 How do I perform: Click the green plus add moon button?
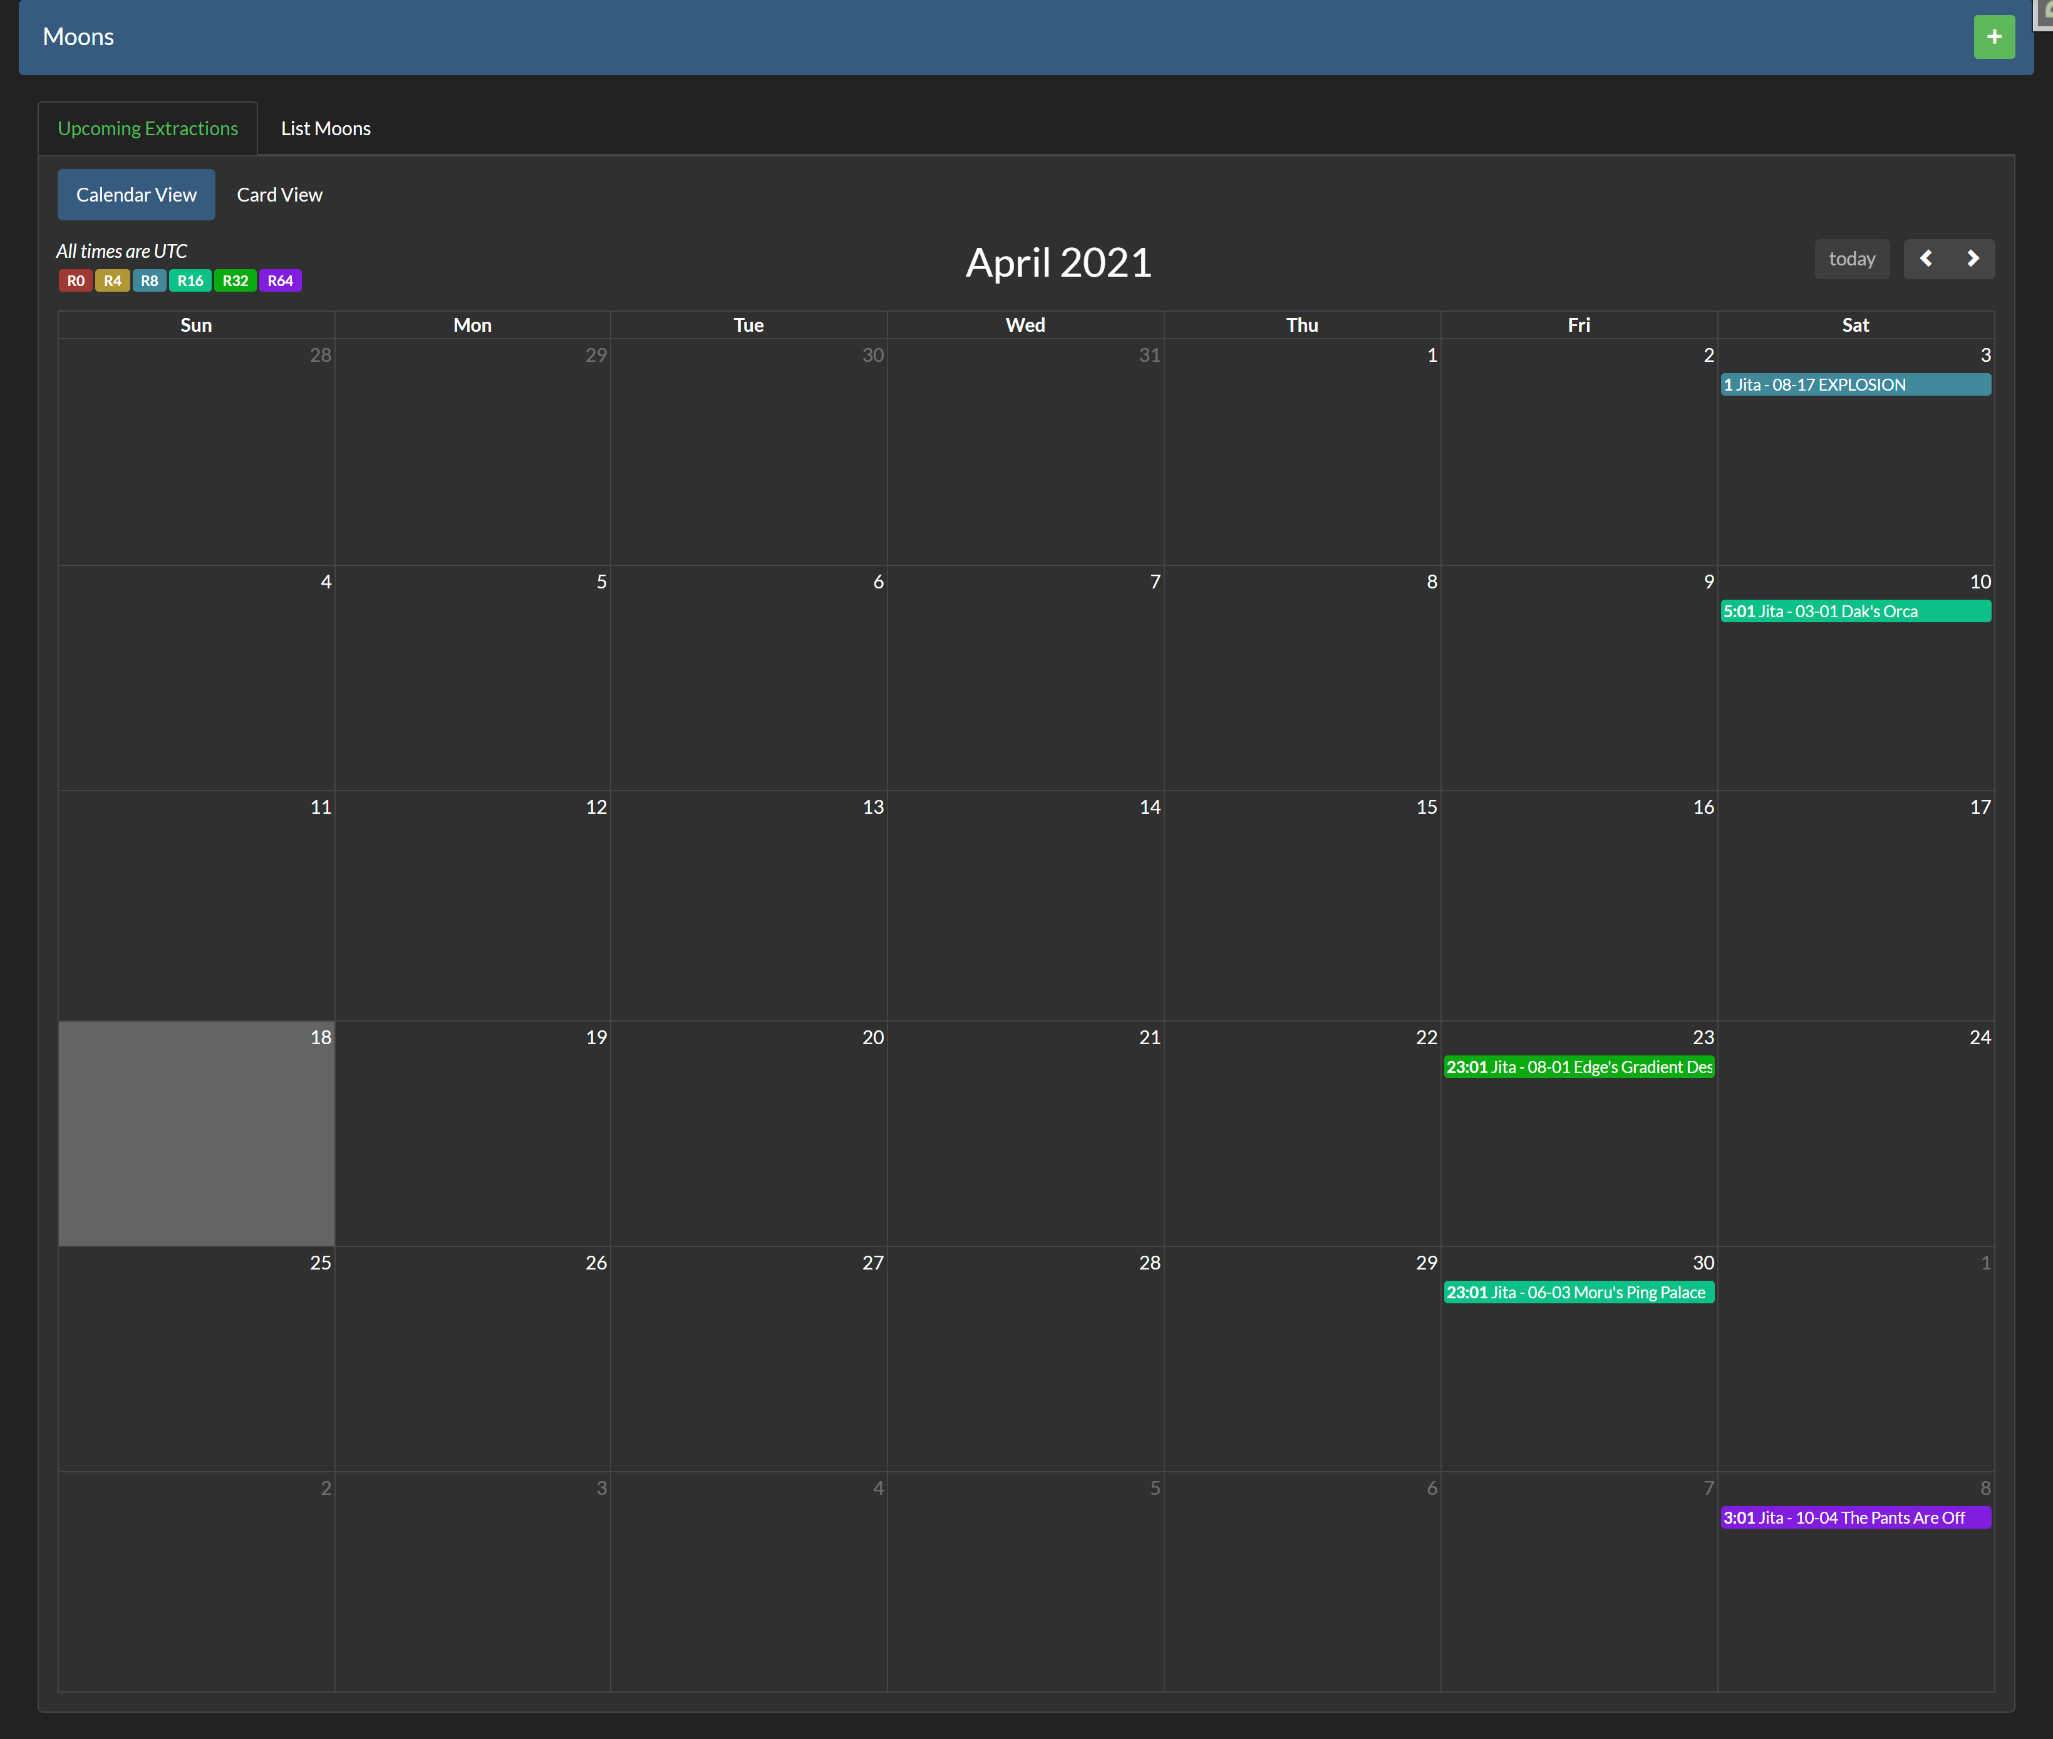coord(1994,36)
